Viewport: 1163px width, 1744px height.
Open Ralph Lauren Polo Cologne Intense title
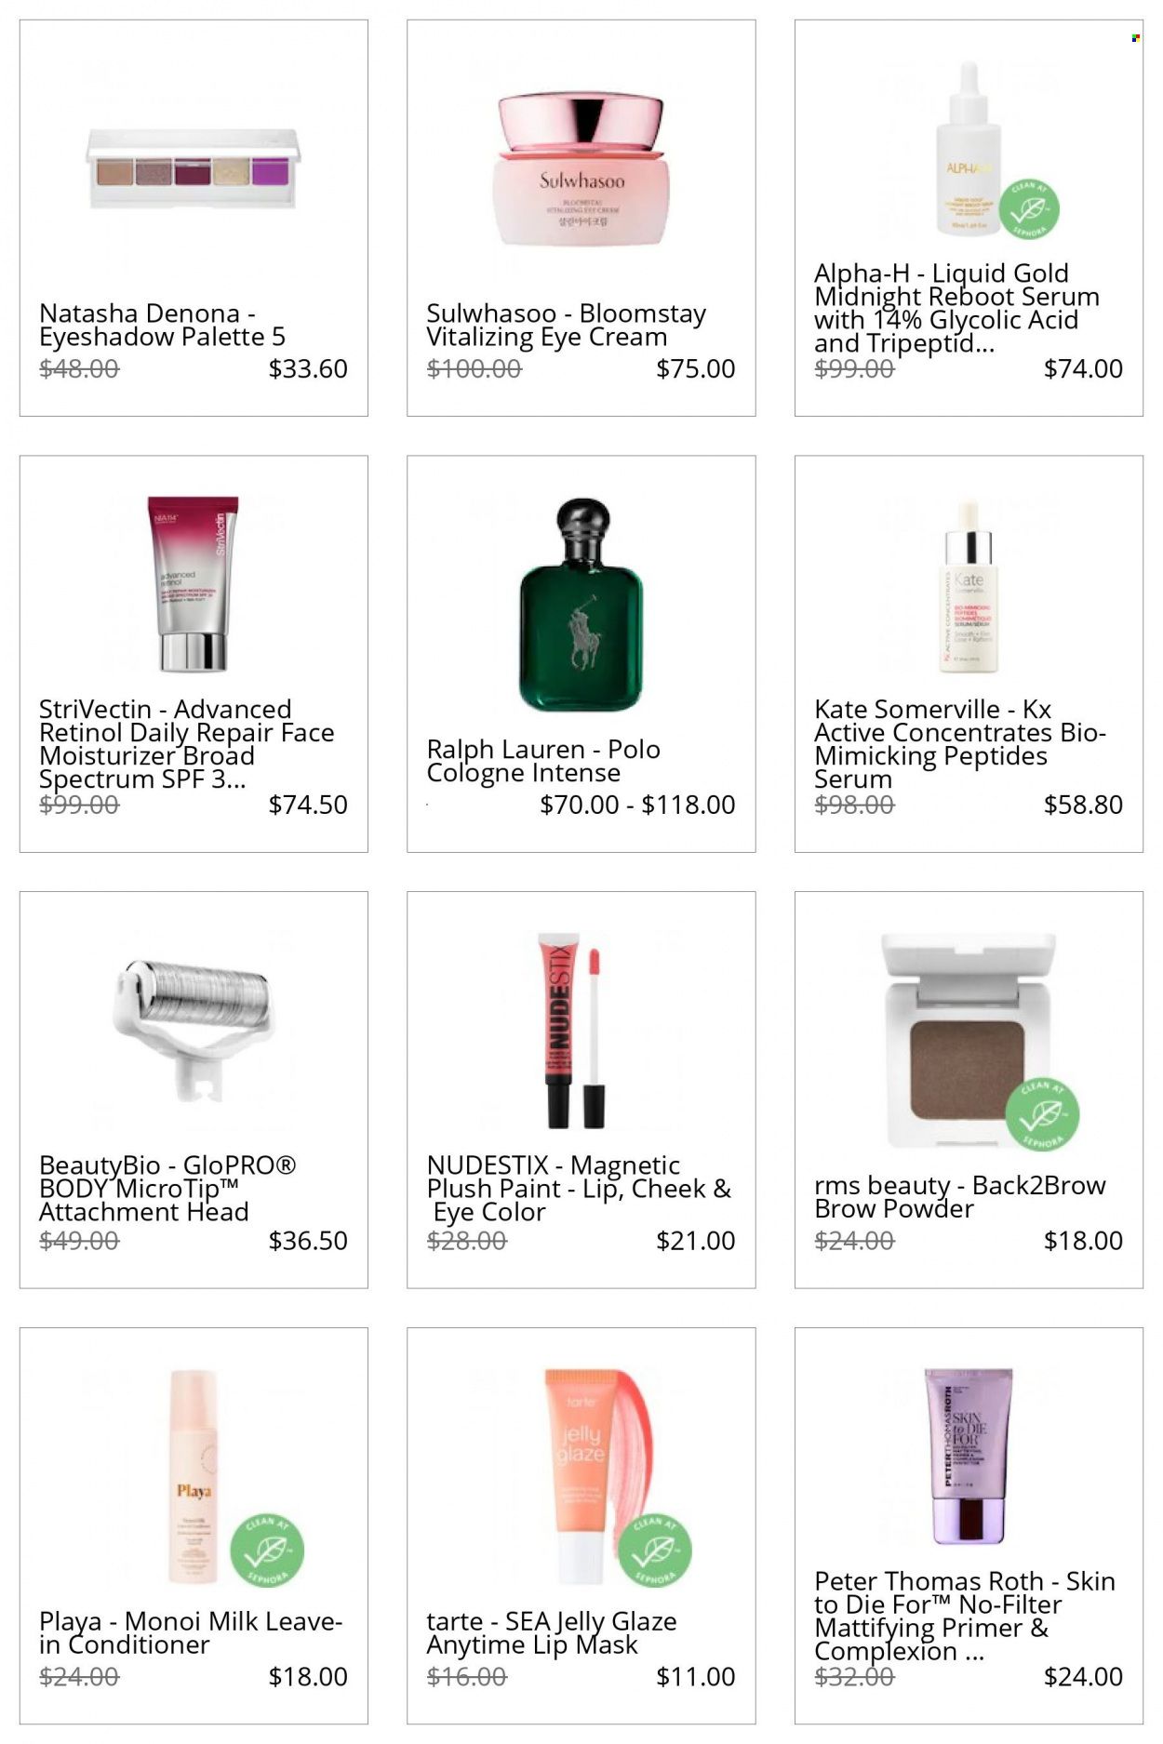coord(543,761)
